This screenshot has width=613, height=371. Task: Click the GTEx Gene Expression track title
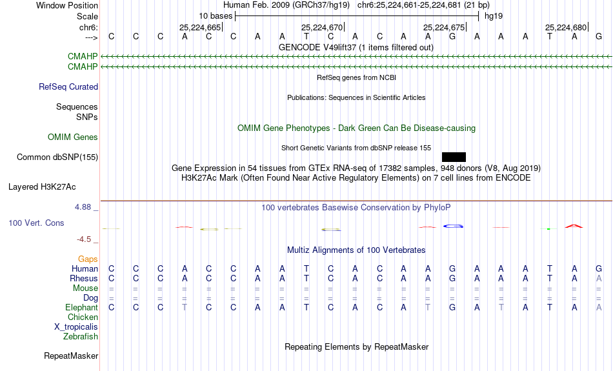[x=356, y=168]
